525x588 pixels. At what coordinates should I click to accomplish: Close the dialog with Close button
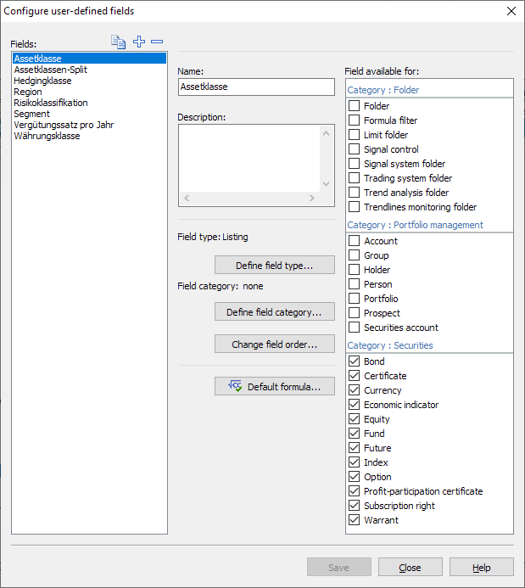(410, 568)
